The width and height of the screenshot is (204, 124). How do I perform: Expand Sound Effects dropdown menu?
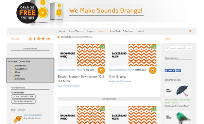[76, 31]
